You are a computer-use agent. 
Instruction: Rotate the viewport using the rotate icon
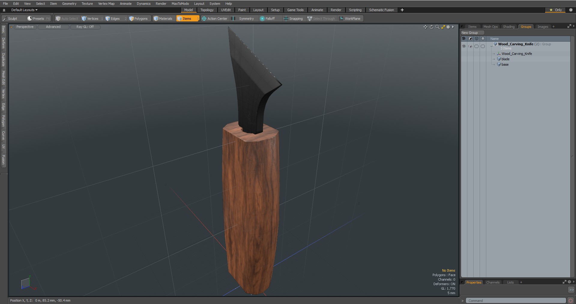431,27
